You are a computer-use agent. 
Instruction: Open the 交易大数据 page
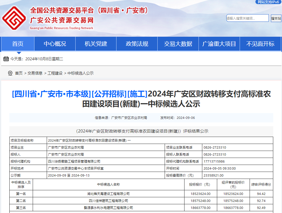click(178, 44)
